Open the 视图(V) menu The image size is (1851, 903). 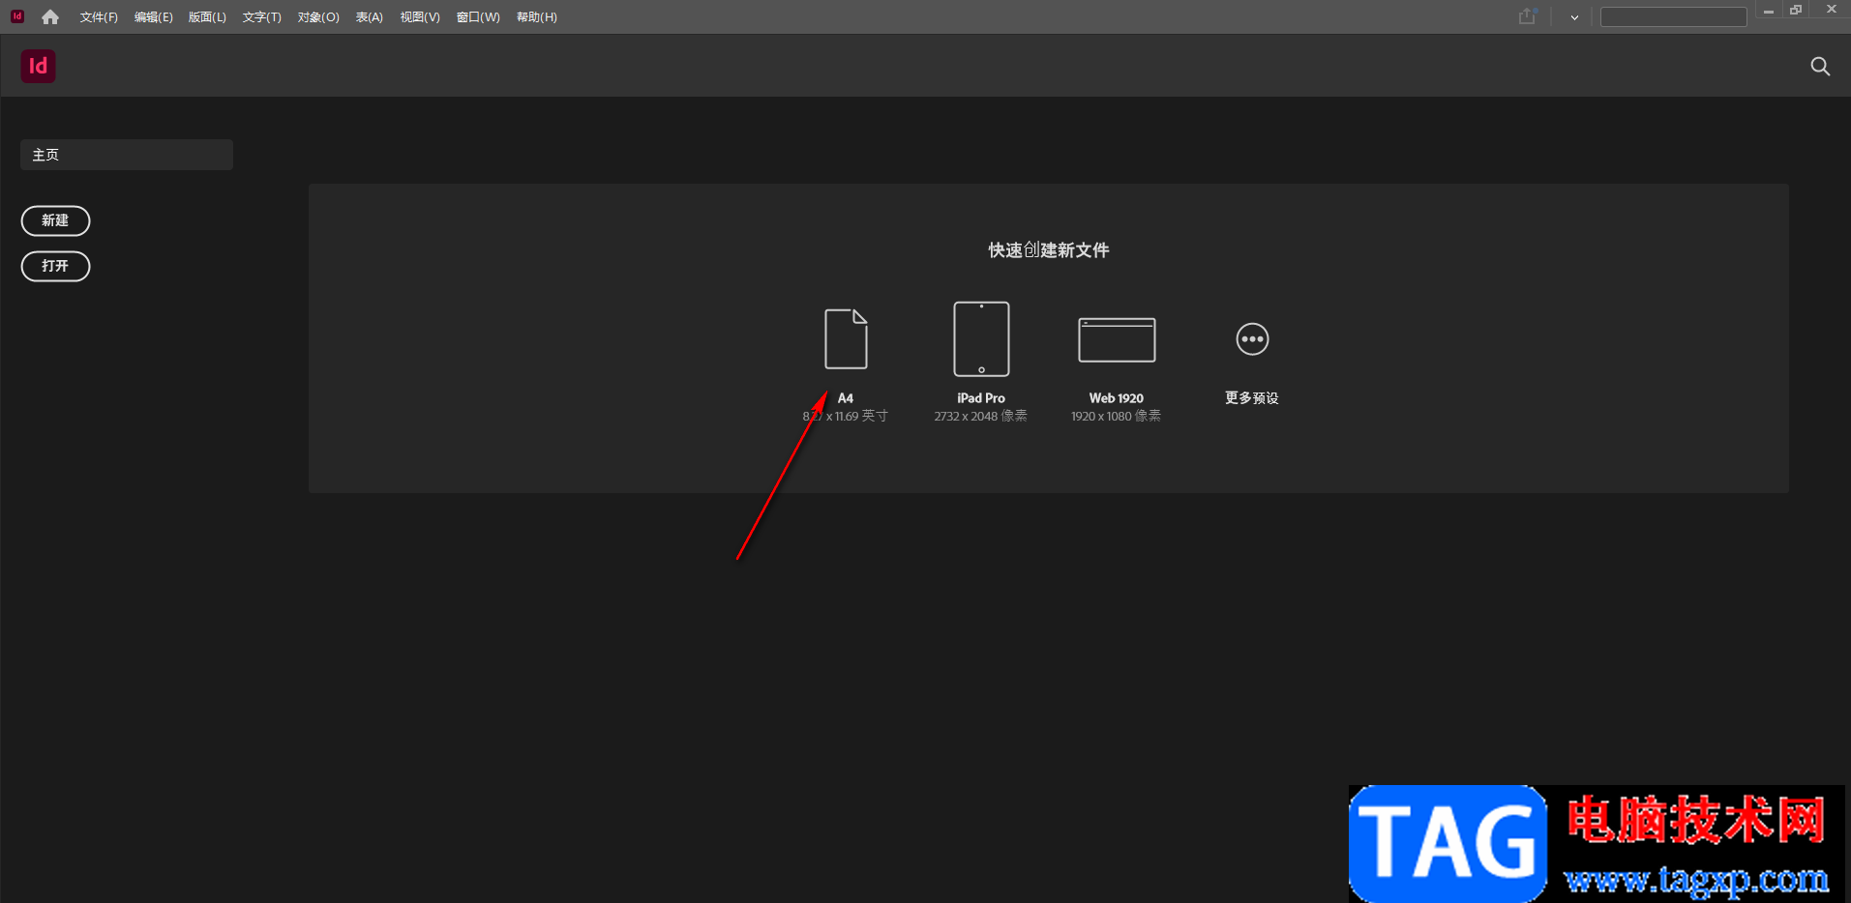coord(420,17)
